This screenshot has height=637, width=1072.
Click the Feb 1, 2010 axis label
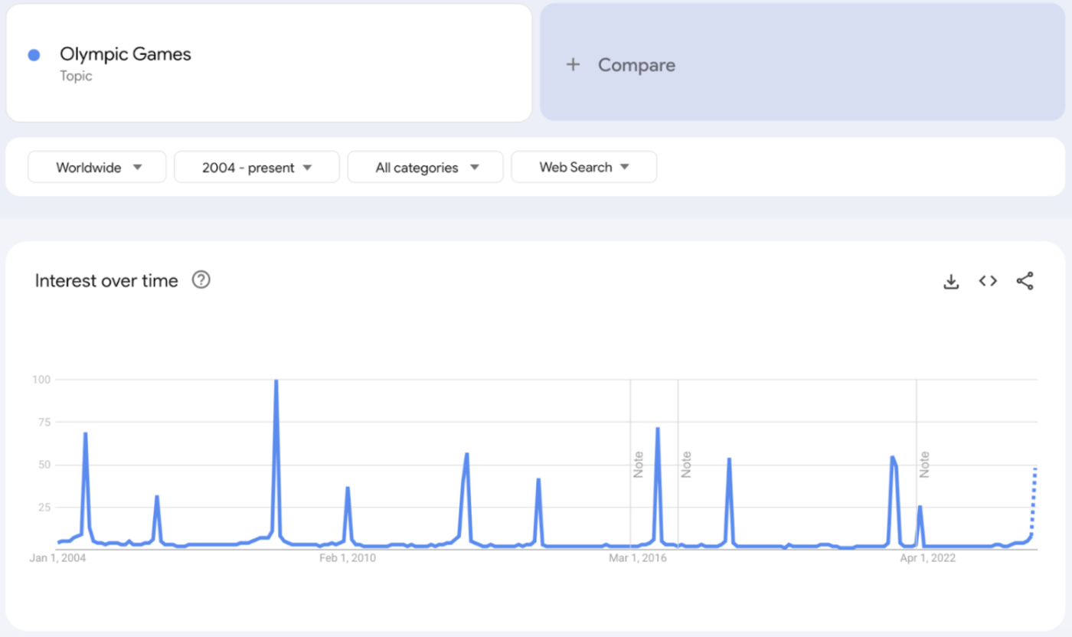348,558
